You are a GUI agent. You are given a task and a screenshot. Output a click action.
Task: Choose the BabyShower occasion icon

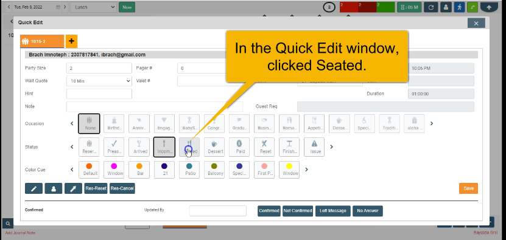coord(189,123)
